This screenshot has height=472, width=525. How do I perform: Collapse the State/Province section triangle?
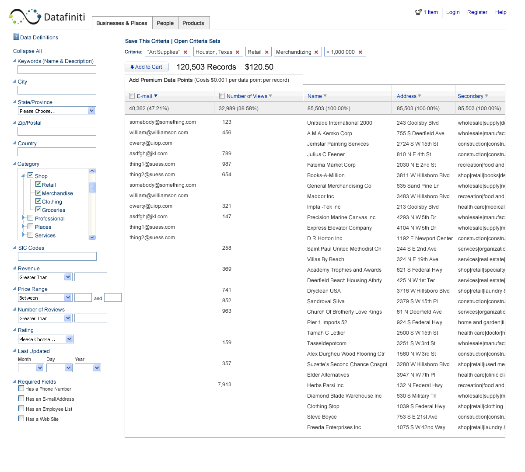pyautogui.click(x=14, y=102)
